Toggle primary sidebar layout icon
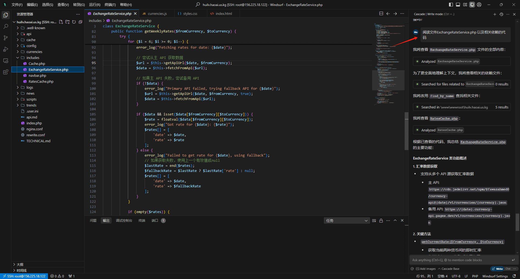520x279 pixels. click(451, 5)
